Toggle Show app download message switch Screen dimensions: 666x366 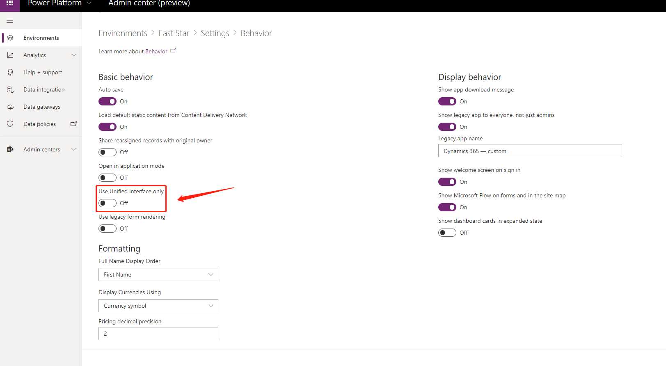pyautogui.click(x=447, y=101)
